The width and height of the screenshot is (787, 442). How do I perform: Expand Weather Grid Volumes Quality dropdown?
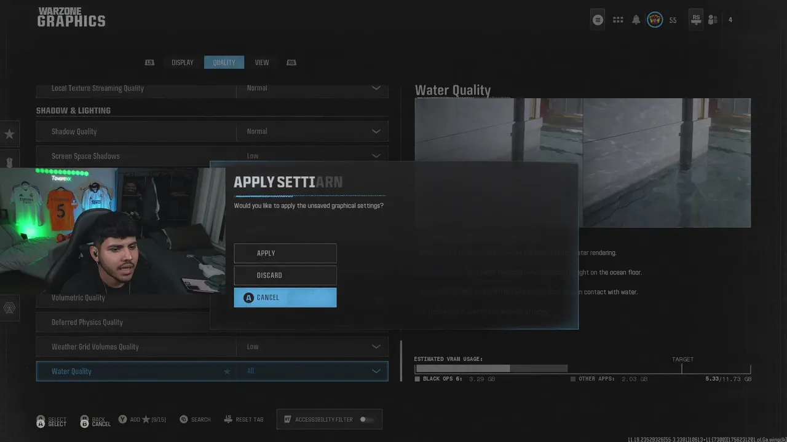coord(376,347)
